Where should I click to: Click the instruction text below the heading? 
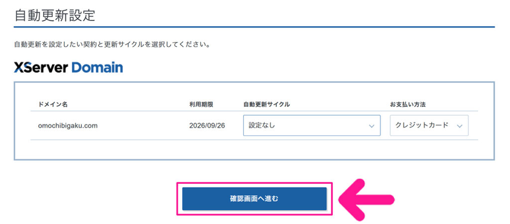tap(112, 45)
